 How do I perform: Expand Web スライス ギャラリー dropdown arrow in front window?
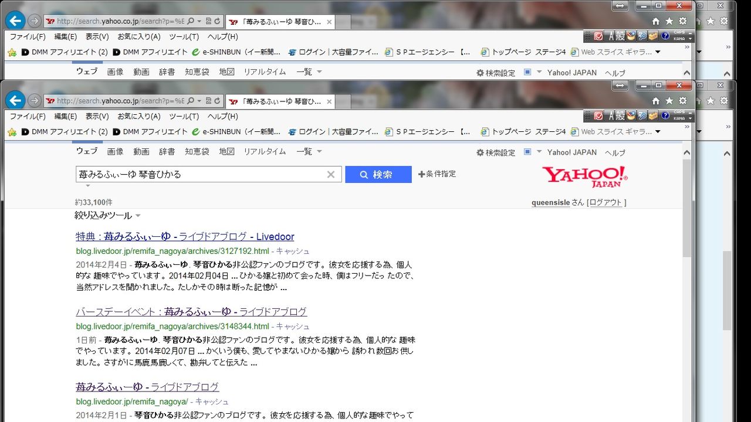(x=658, y=132)
